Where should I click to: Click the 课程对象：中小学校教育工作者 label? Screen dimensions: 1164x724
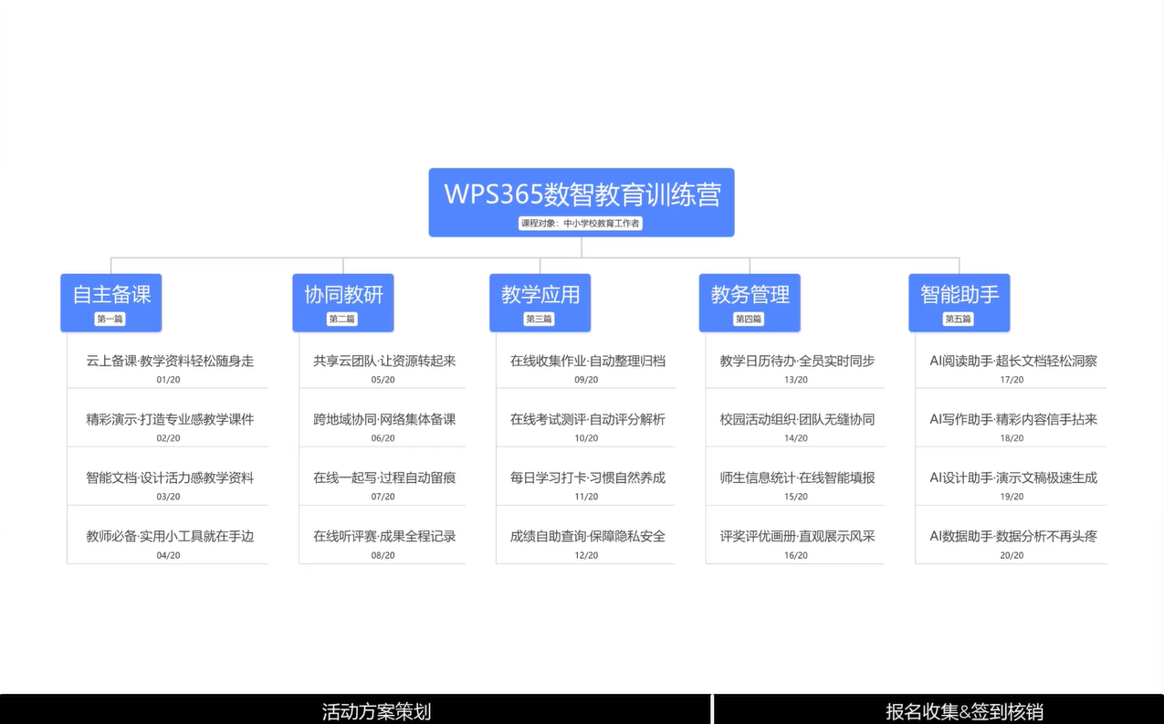point(581,224)
